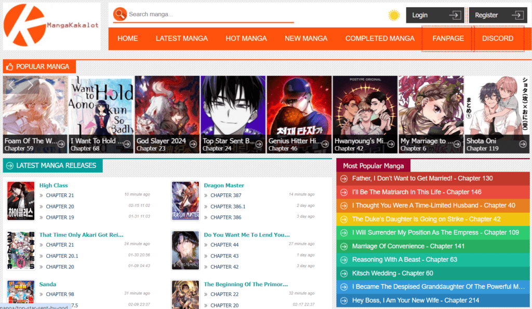The height and width of the screenshot is (309, 532).
Task: Open the NEW MANGA menu item
Action: click(x=306, y=38)
